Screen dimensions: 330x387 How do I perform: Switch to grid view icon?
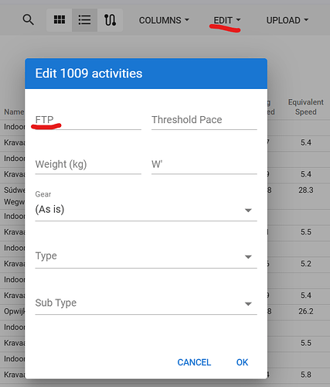point(60,20)
